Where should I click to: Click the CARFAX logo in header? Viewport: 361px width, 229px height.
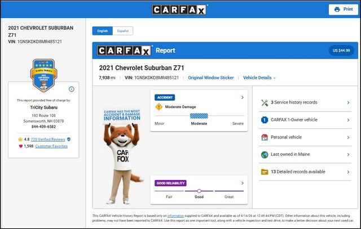point(180,9)
